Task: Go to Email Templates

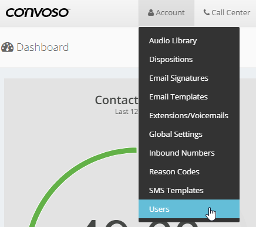Action: click(189, 97)
